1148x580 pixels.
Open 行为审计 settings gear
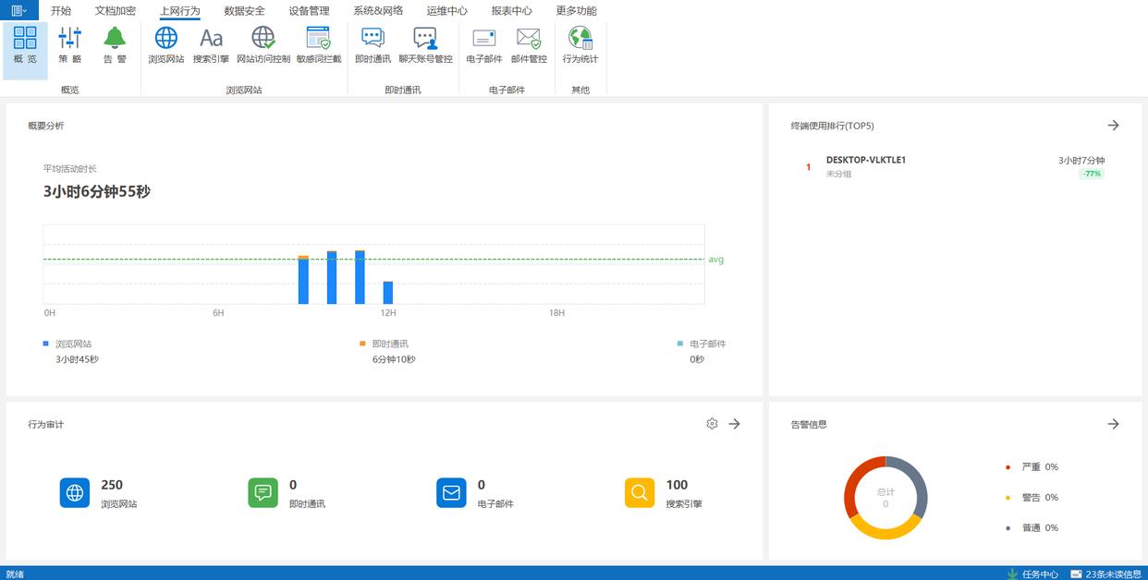(712, 424)
